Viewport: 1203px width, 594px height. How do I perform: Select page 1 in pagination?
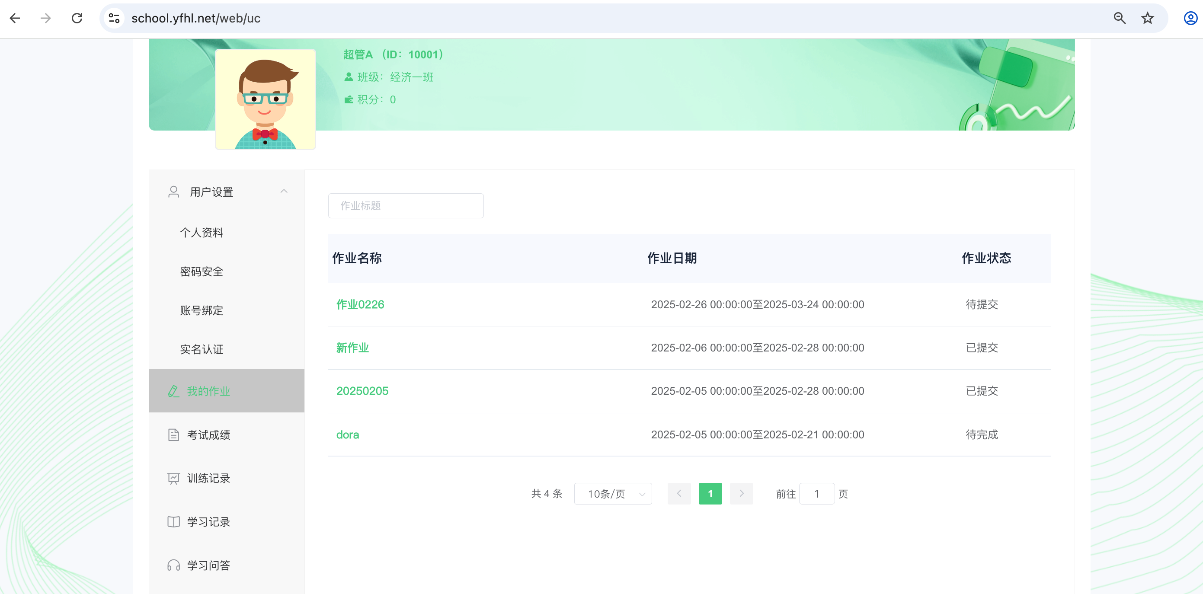(710, 494)
